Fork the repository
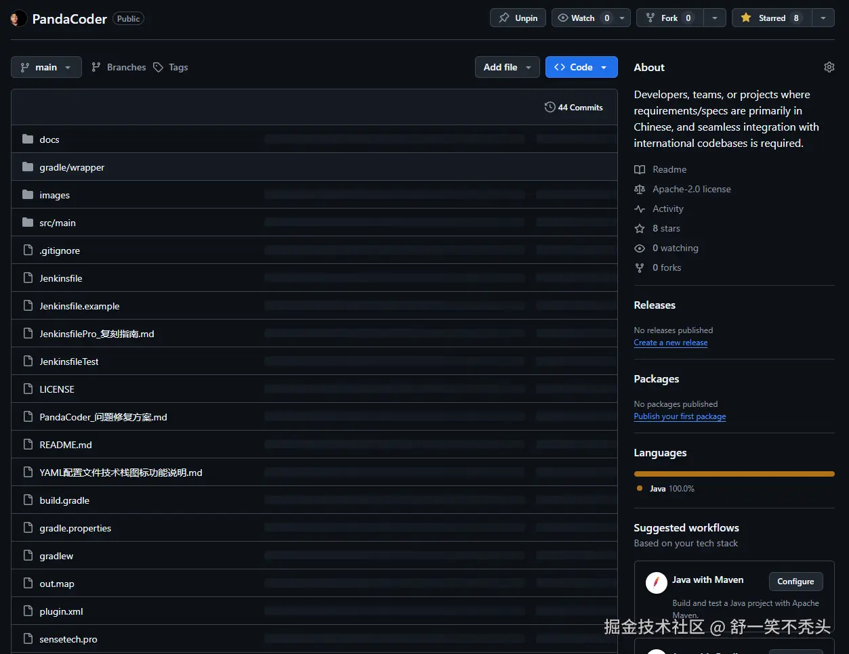This screenshot has height=654, width=849. point(669,18)
